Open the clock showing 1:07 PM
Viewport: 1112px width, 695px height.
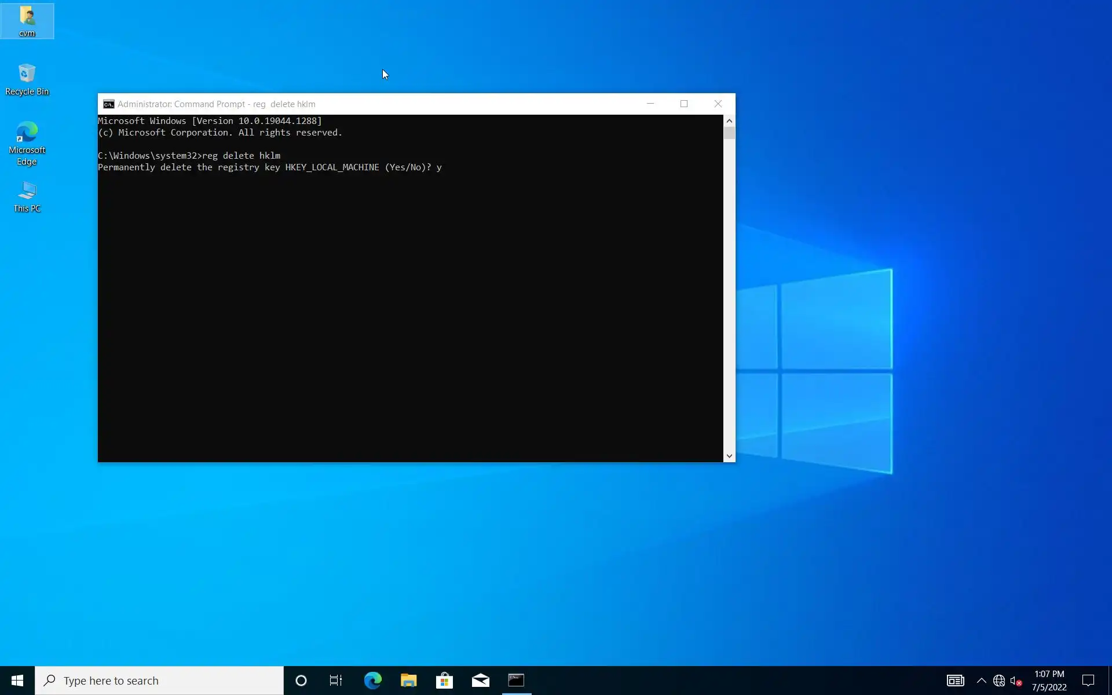pos(1049,681)
